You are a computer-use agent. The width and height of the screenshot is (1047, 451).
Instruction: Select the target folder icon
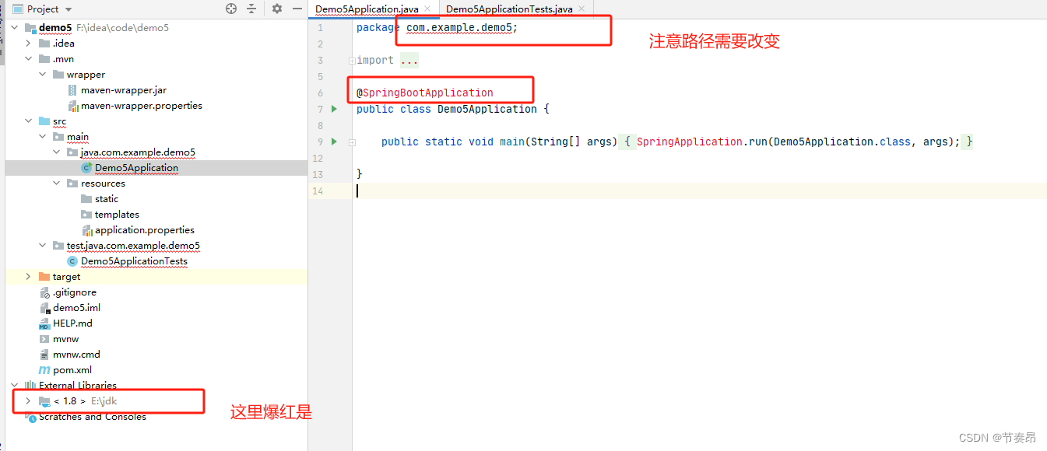(44, 277)
